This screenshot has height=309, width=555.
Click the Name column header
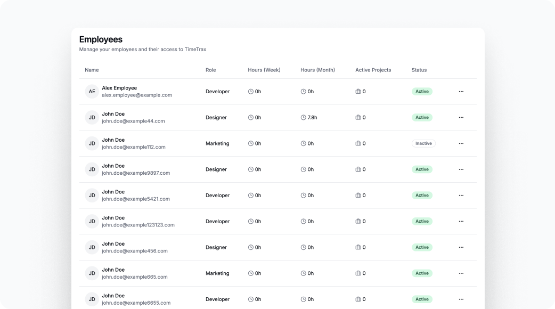[x=92, y=70]
